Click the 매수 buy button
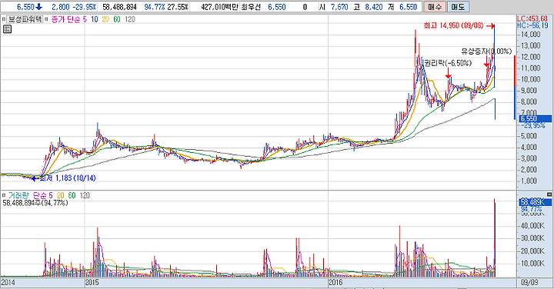This screenshot has width=554, height=289. click(435, 7)
